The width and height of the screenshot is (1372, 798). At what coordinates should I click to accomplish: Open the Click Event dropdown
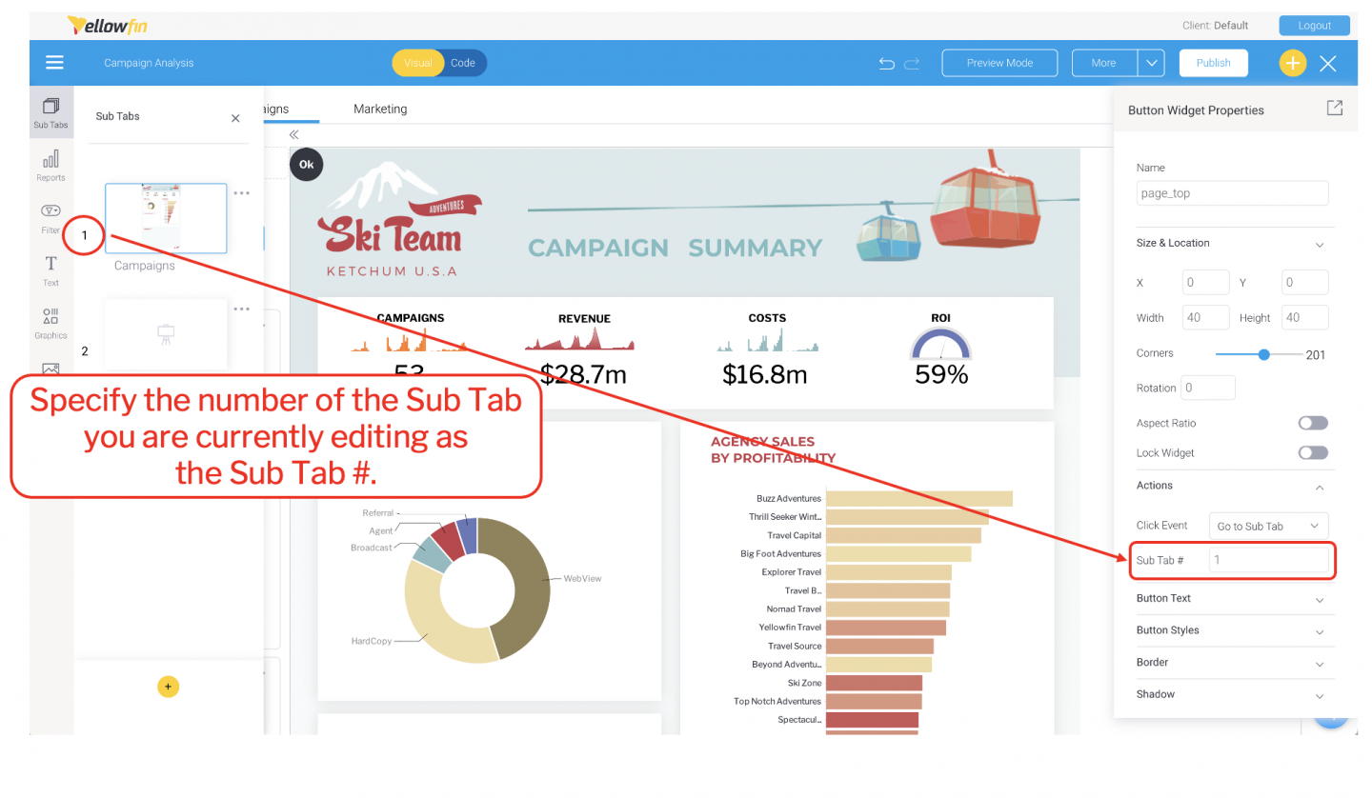[x=1268, y=526]
